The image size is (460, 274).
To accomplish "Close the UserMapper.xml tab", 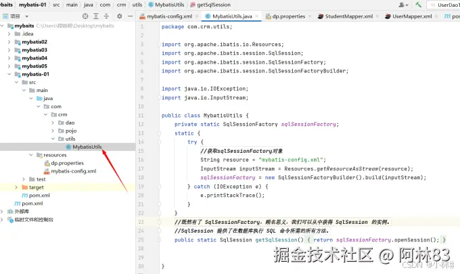I will pos(436,16).
